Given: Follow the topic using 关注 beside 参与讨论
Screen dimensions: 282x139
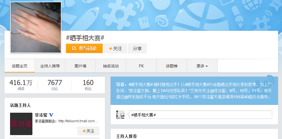Looking at the screenshot, I should 115,48.
